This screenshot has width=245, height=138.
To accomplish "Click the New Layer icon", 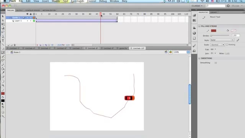I will 8,45.
